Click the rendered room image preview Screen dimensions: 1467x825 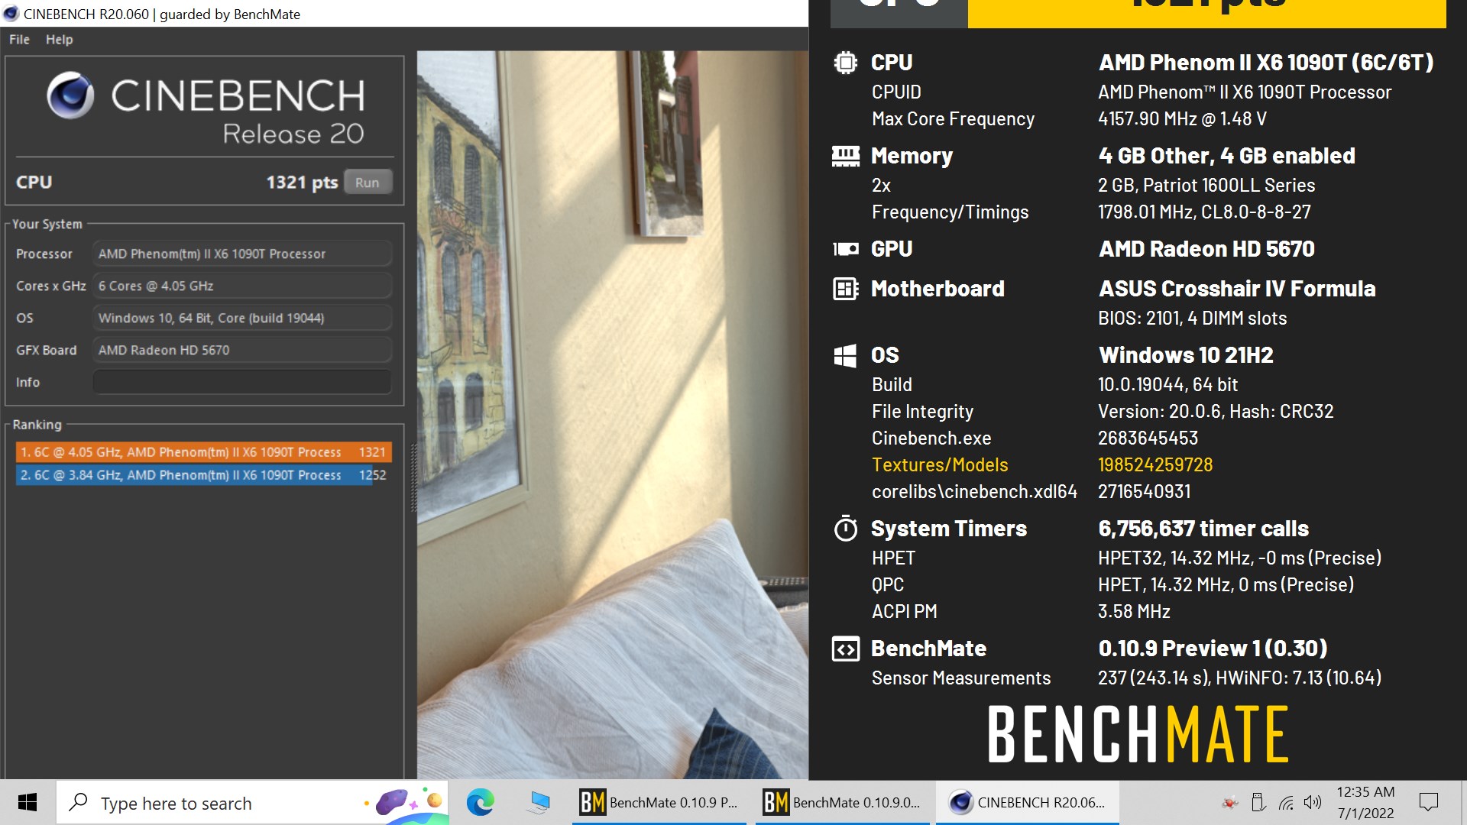pyautogui.click(x=612, y=415)
